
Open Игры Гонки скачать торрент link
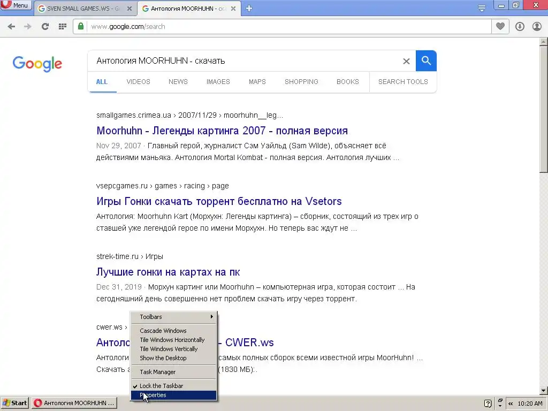219,201
